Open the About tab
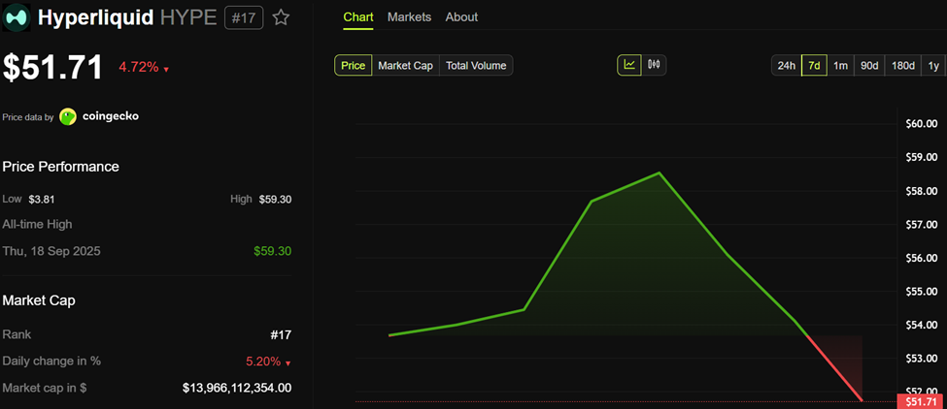Screen dimensions: 947x409 [x=461, y=16]
